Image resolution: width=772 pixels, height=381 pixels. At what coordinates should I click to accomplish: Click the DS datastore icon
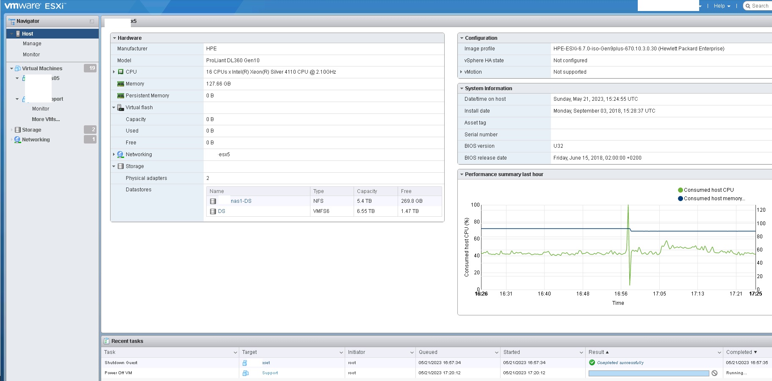pos(213,211)
